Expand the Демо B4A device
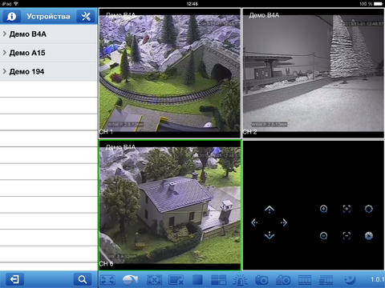Viewport: 385px width, 288px height. 49,34
